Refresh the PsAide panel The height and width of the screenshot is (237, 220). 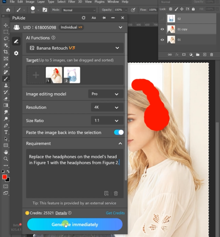point(84,18)
